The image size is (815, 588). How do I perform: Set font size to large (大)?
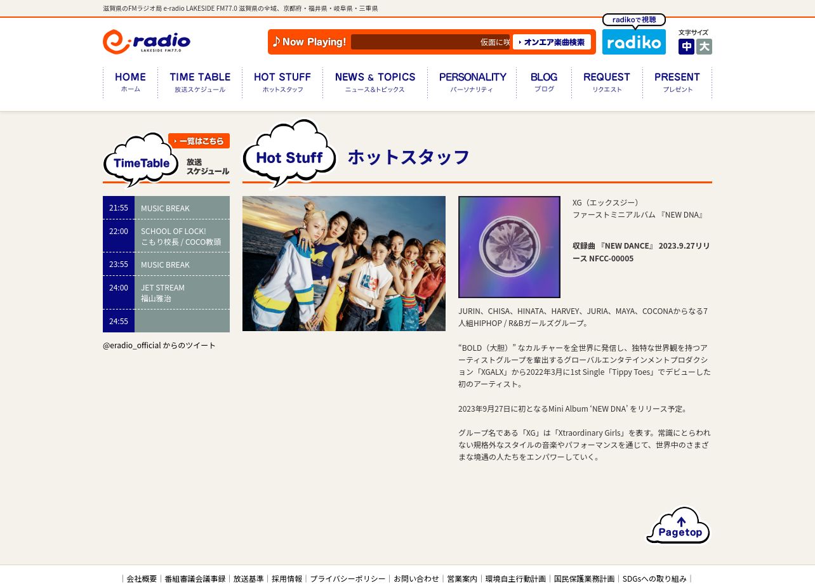(704, 47)
